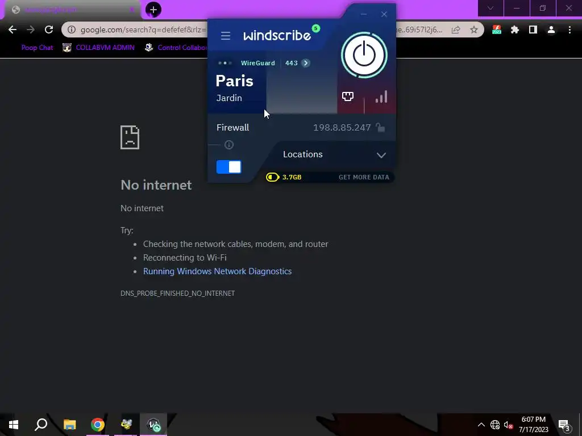Image resolution: width=582 pixels, height=436 pixels.
Task: Open Windows taskbar search
Action: (x=41, y=425)
